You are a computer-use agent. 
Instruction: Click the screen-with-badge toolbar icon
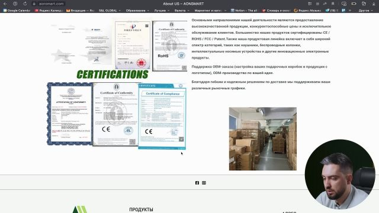click(343, 4)
